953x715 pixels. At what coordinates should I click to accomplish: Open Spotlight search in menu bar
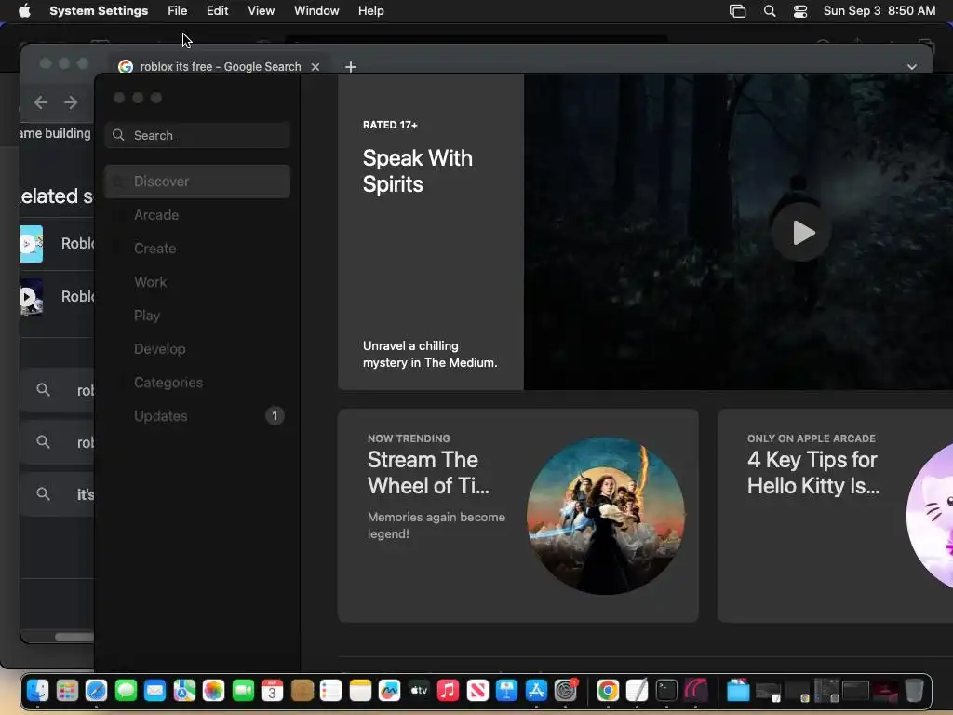(x=770, y=11)
